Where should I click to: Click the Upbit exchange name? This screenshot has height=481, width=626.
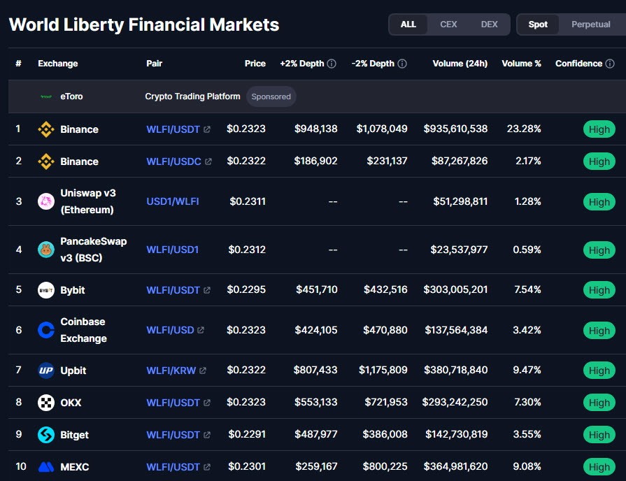tap(73, 371)
